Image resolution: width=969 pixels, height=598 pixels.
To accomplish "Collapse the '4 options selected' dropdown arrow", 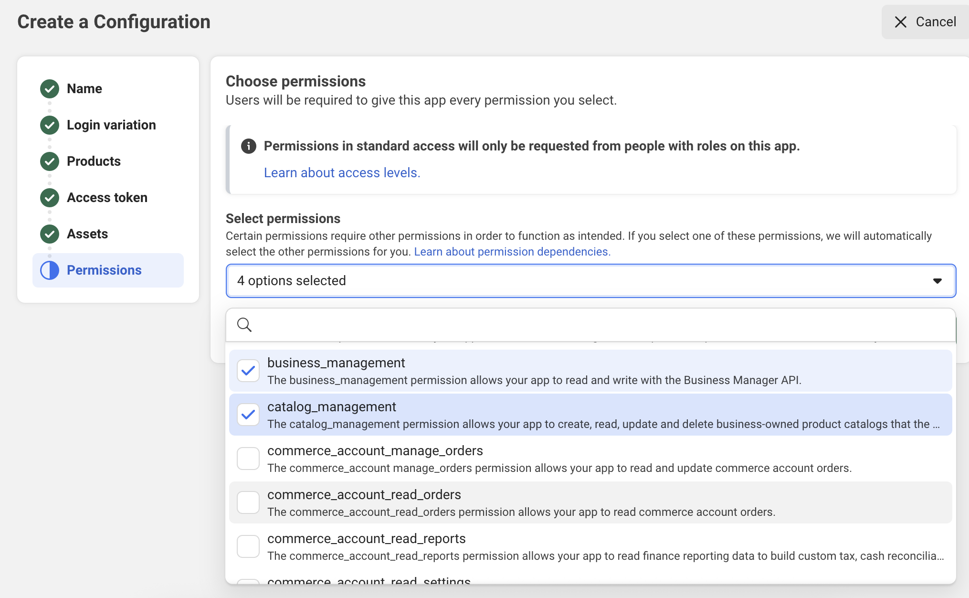I will click(x=937, y=281).
